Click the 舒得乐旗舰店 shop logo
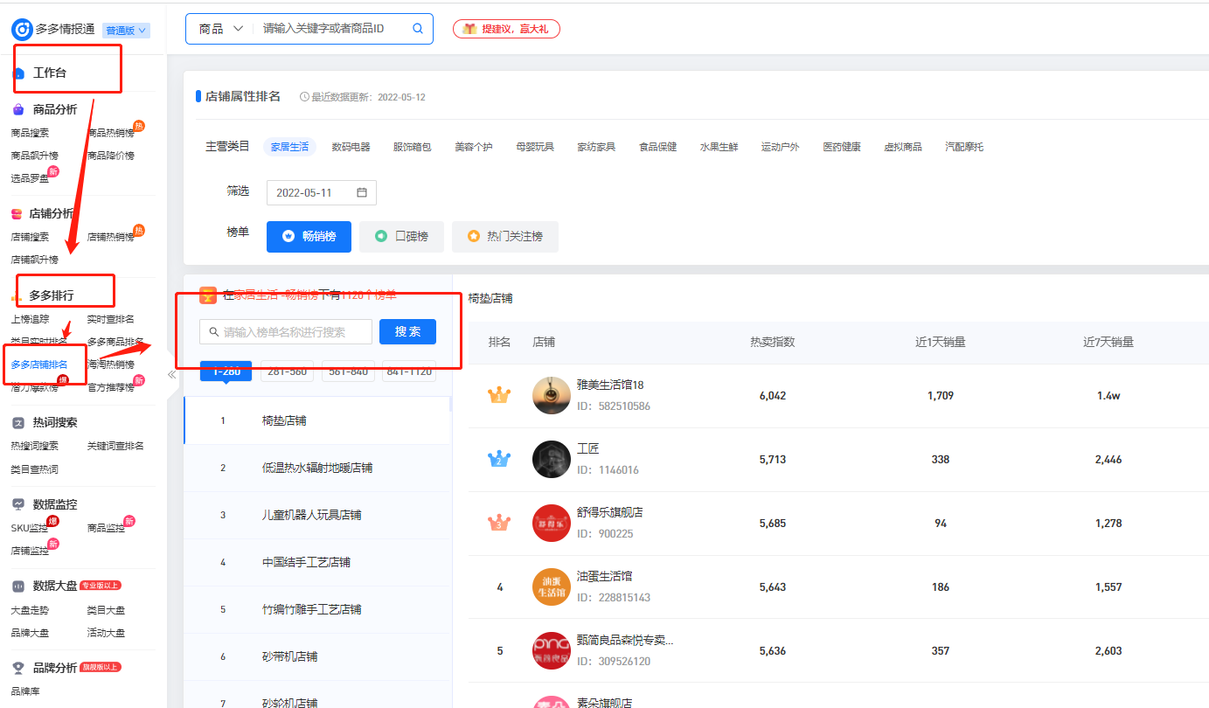The height and width of the screenshot is (708, 1209). tap(551, 523)
